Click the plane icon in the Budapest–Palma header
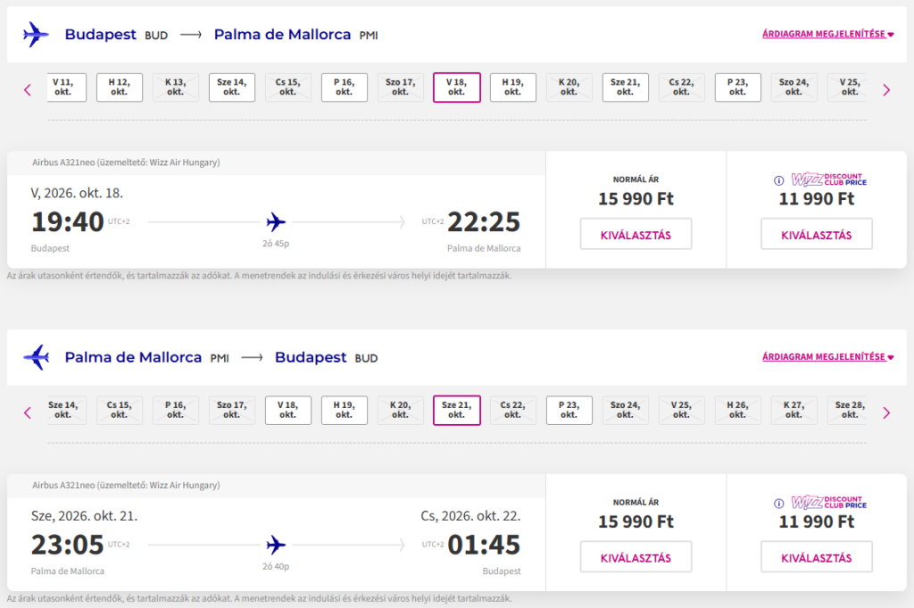Viewport: 914px width, 608px height. coord(37,35)
